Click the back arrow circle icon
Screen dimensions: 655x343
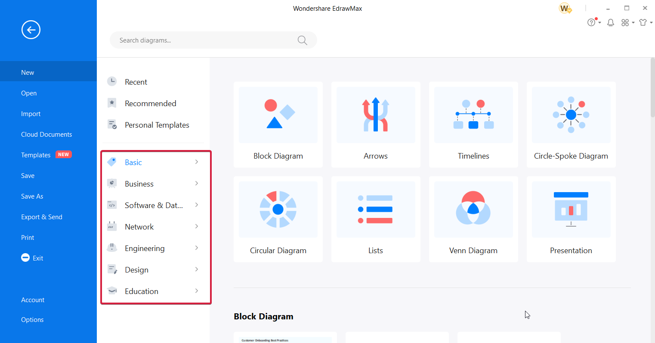tap(31, 30)
